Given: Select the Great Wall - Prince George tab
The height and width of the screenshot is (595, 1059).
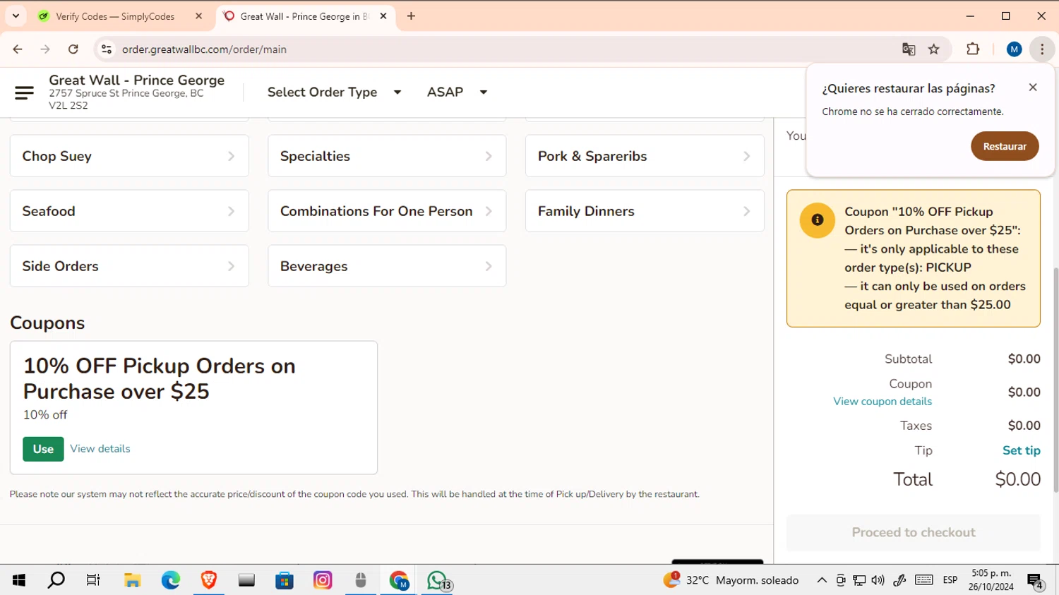Looking at the screenshot, I should click(304, 16).
